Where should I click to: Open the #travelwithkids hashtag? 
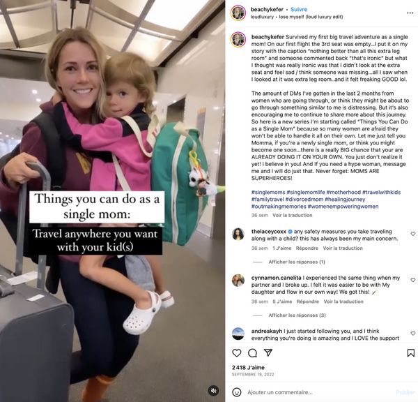click(x=381, y=192)
